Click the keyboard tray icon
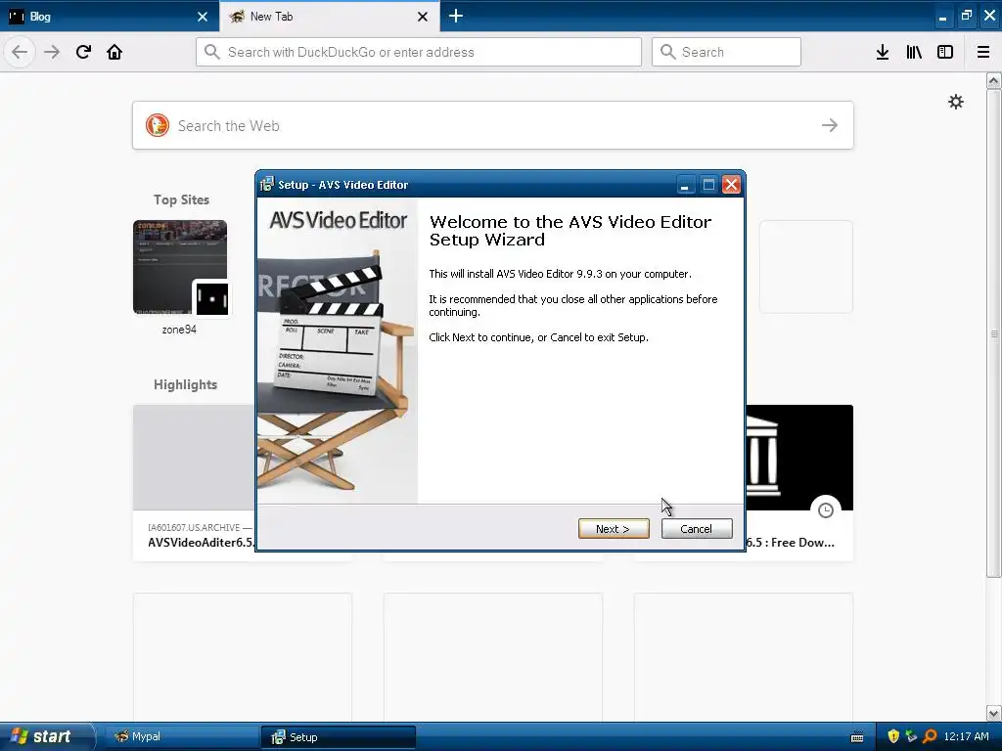This screenshot has height=751, width=1002. 857,737
